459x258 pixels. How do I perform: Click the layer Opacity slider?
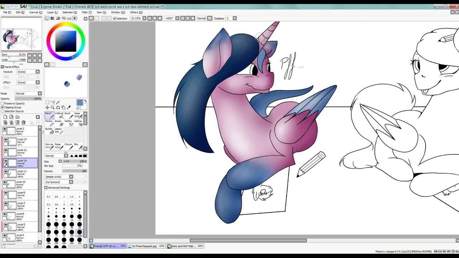coord(28,99)
